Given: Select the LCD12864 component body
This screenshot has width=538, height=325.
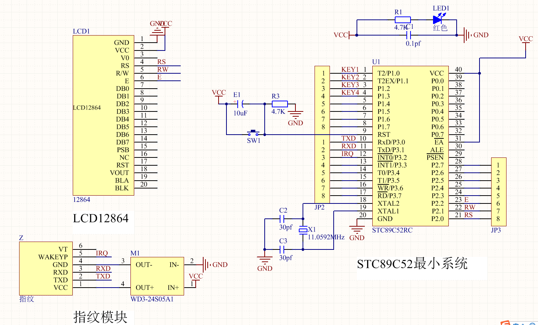Looking at the screenshot, I should coord(103,115).
